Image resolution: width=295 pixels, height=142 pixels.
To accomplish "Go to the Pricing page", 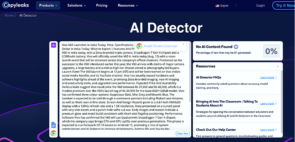I will coord(102,5).
